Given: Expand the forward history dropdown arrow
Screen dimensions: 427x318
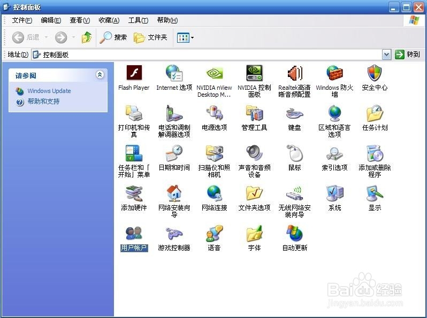Looking at the screenshot, I should click(73, 37).
